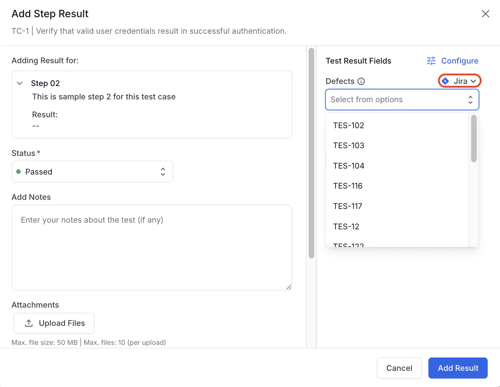This screenshot has height=387, width=500.
Task: Click the Configure sliders icon
Action: coord(431,61)
